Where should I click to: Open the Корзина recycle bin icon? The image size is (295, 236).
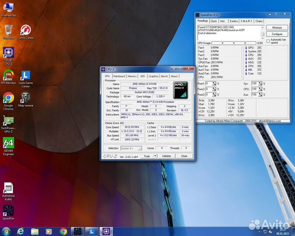(x=8, y=31)
